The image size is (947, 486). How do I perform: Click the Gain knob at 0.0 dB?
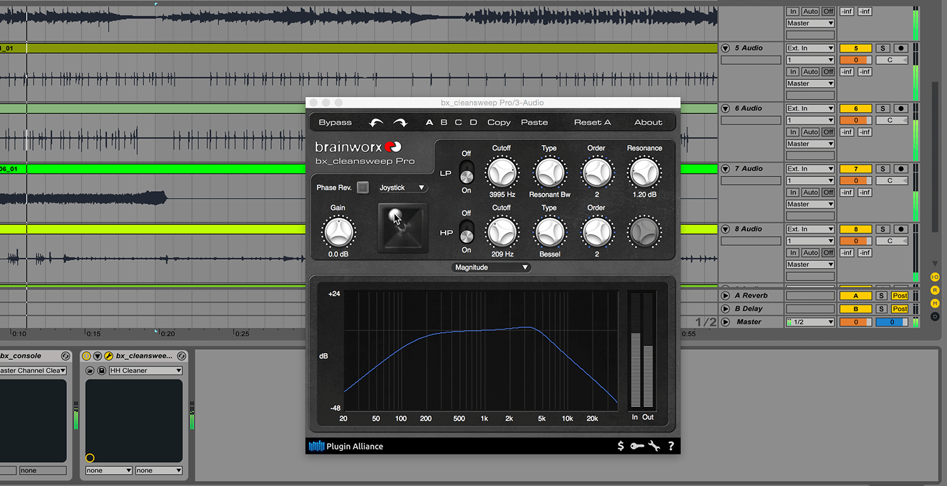(338, 231)
